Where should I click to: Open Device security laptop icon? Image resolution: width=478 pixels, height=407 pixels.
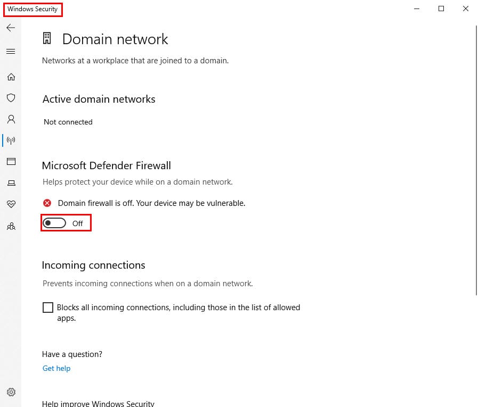tap(11, 183)
